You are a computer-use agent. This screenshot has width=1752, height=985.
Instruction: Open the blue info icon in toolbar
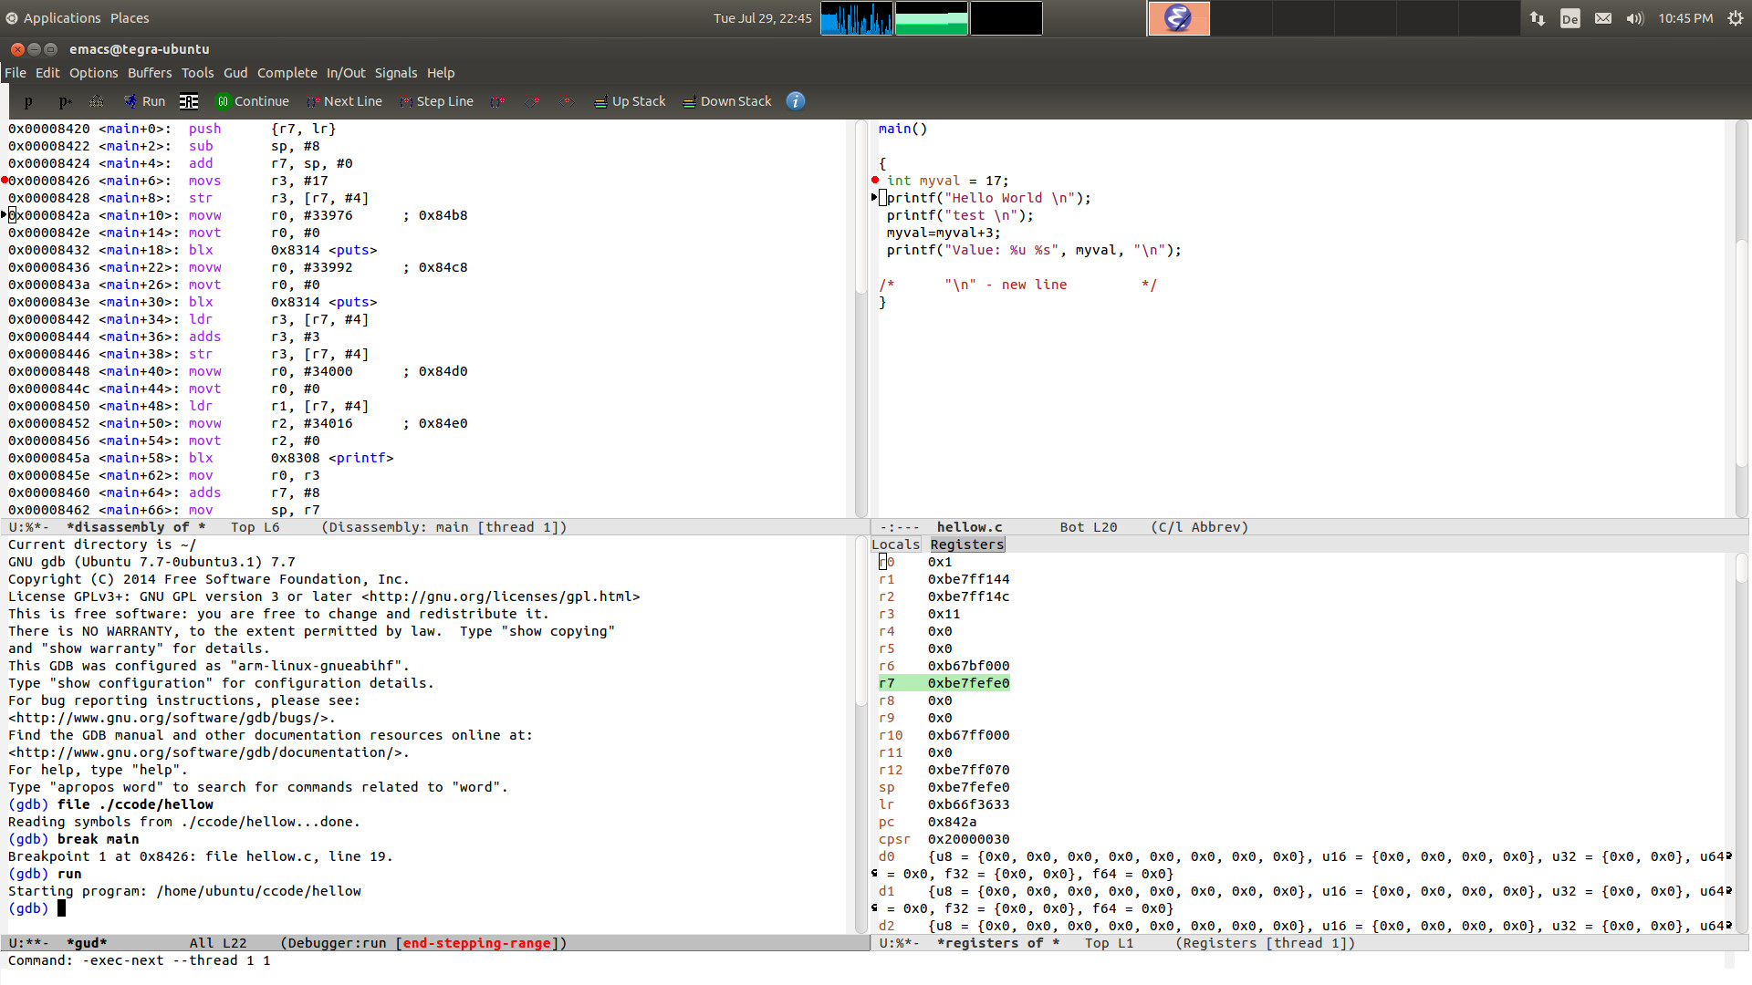796,101
